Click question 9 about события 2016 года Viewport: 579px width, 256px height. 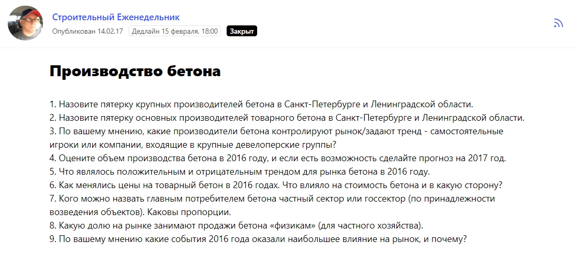click(x=258, y=239)
